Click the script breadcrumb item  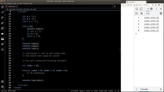[x=34, y=9]
